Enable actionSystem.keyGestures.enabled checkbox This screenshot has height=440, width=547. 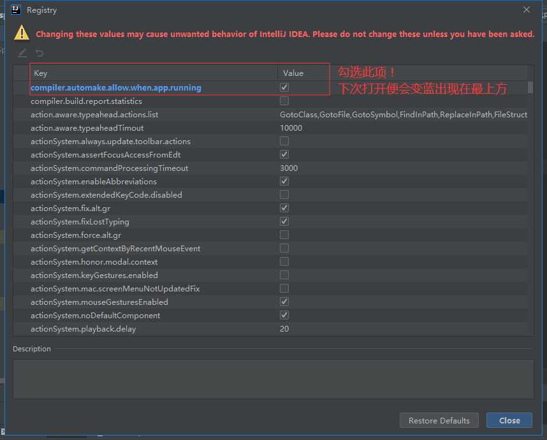284,275
